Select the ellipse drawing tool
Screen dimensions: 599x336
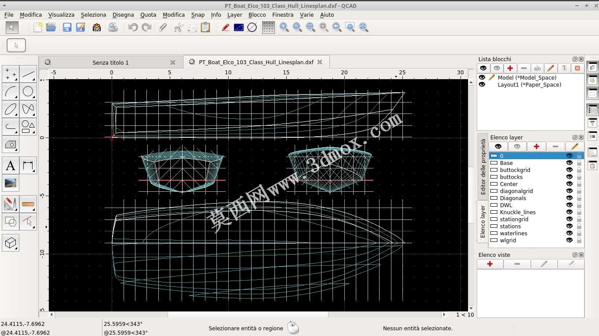click(11, 109)
